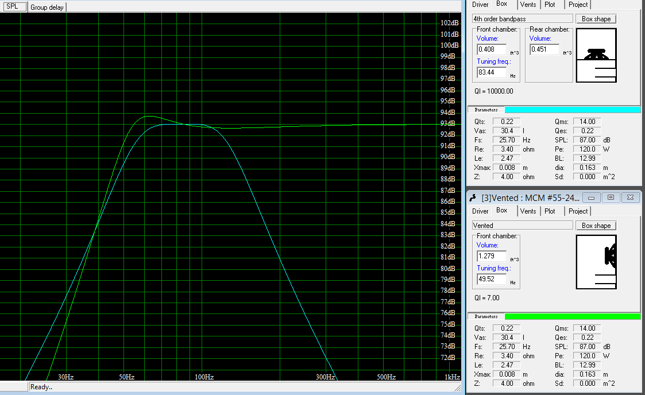Click the 93dB label on the graph scale
Image resolution: width=645 pixels, height=395 pixels.
tap(447, 123)
